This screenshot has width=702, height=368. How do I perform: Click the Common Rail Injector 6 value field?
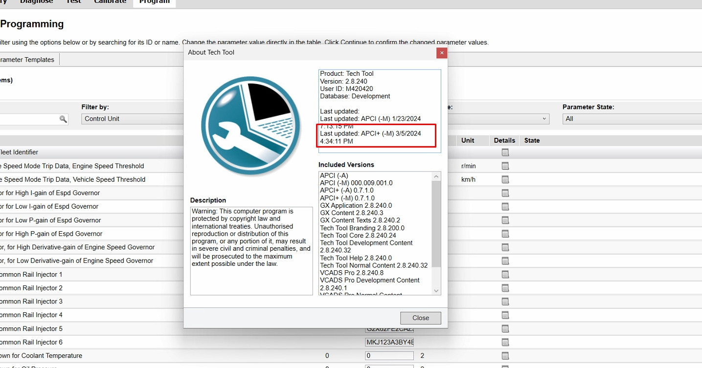point(389,342)
